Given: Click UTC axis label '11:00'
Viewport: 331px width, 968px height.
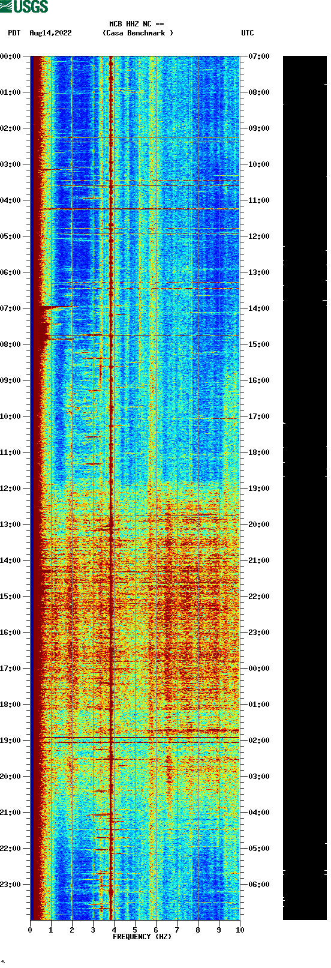Looking at the screenshot, I should tap(259, 200).
